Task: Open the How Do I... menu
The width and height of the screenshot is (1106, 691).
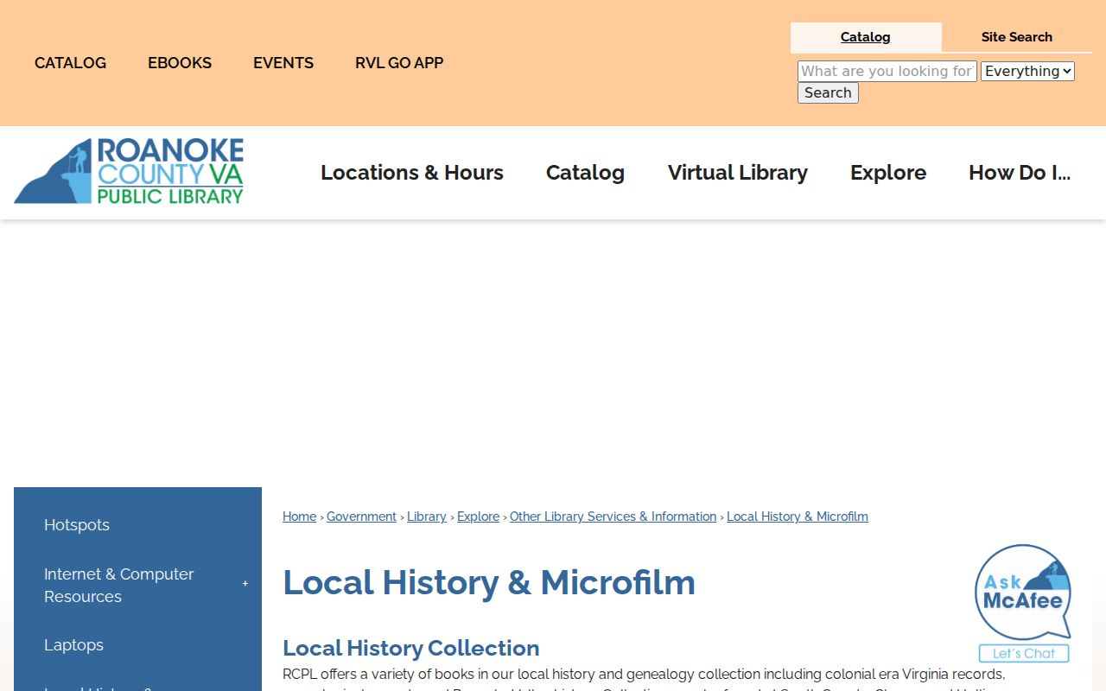Action: pyautogui.click(x=1020, y=173)
